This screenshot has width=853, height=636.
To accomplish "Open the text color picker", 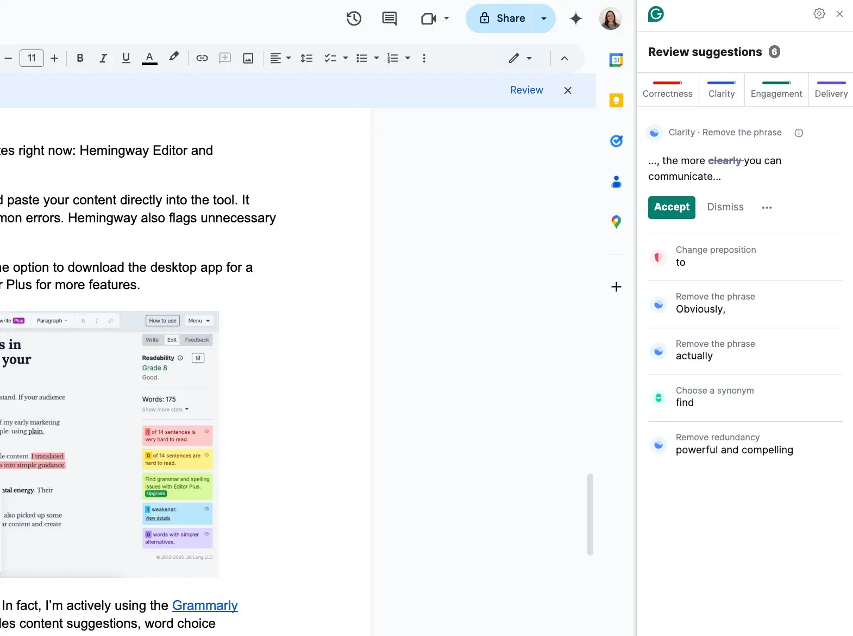I will tap(149, 58).
